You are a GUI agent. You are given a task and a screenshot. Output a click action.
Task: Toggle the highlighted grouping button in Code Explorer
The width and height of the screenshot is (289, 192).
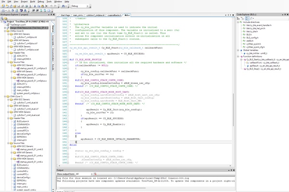[x=247, y=18]
